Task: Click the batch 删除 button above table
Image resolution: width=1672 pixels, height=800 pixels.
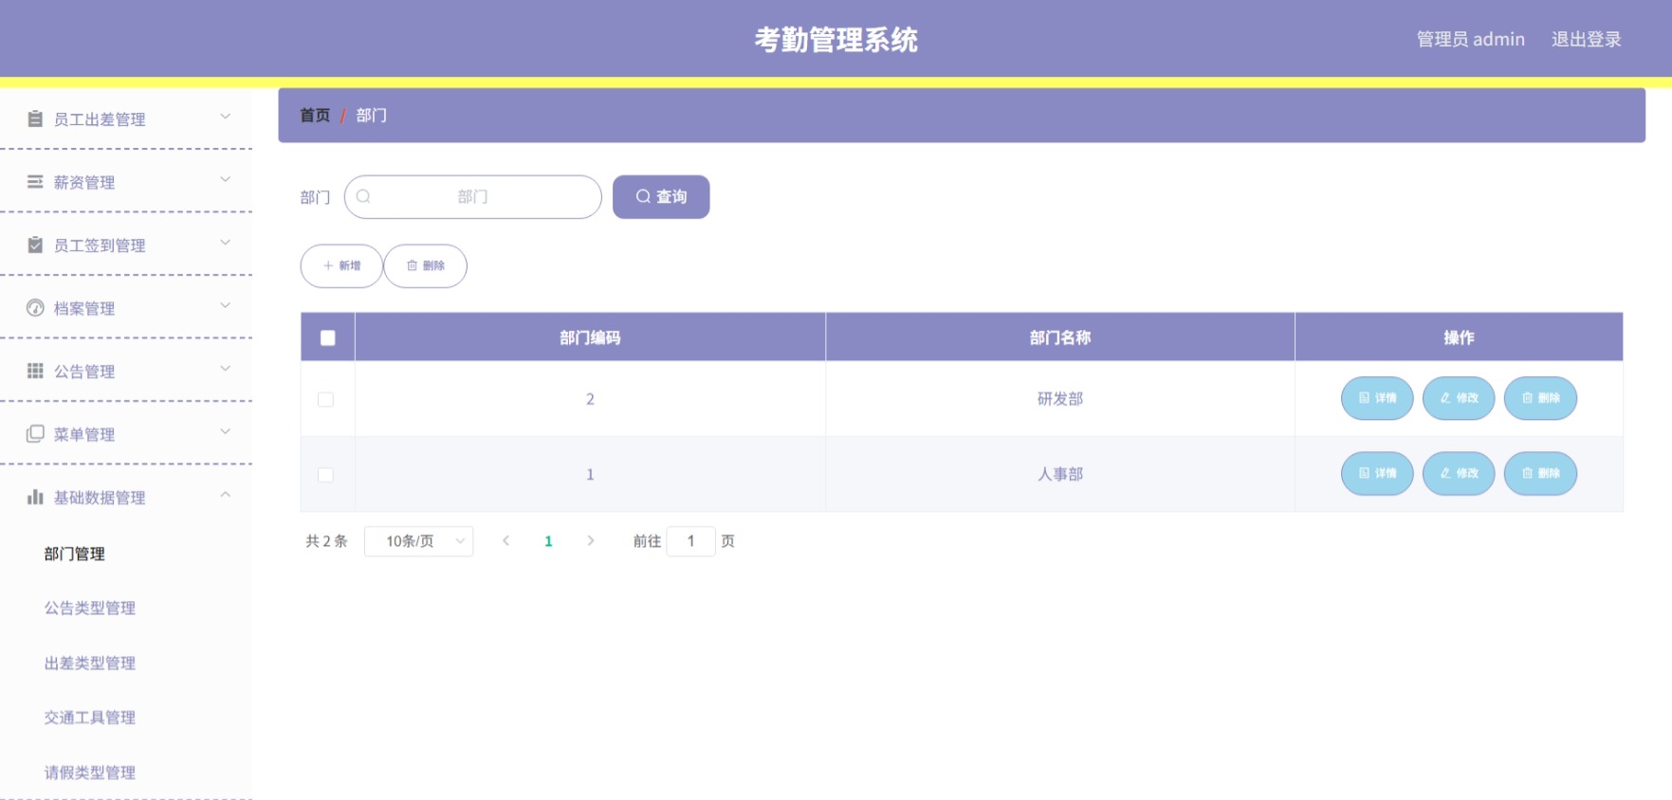Action: click(425, 266)
